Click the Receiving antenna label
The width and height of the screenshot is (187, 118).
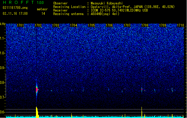point(68,14)
